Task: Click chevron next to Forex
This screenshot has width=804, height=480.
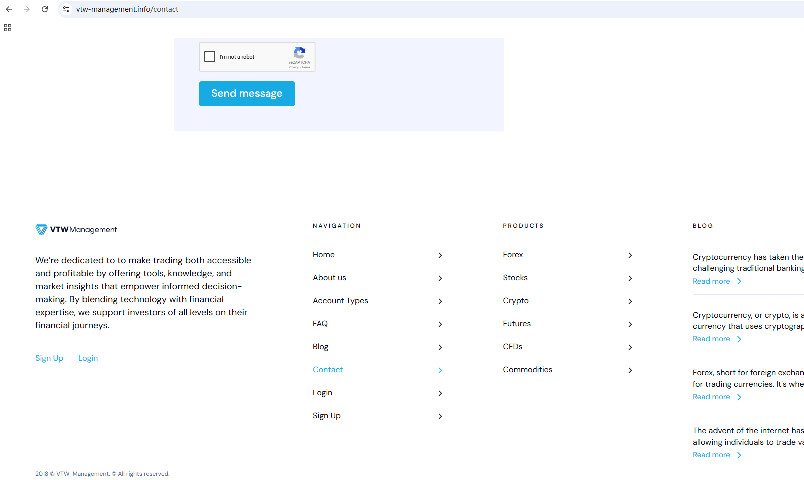Action: coord(630,255)
